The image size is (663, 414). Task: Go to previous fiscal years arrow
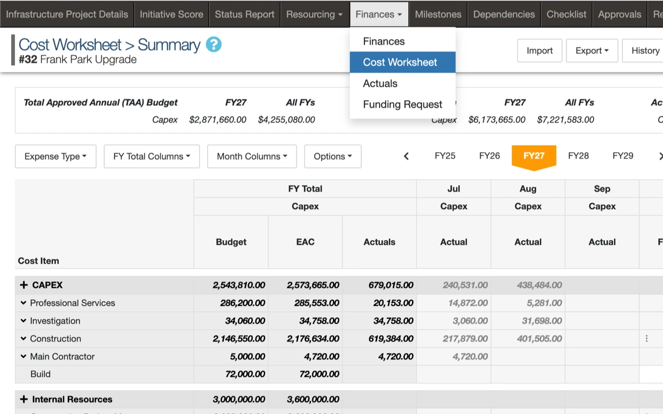406,156
